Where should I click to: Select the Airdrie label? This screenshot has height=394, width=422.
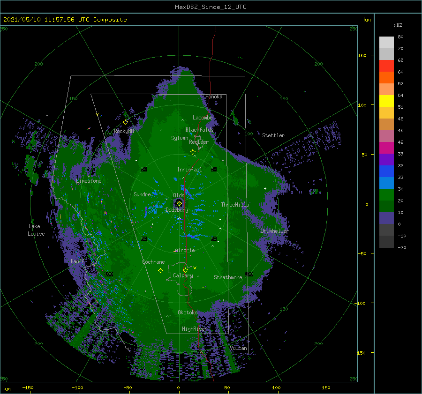[x=185, y=250]
